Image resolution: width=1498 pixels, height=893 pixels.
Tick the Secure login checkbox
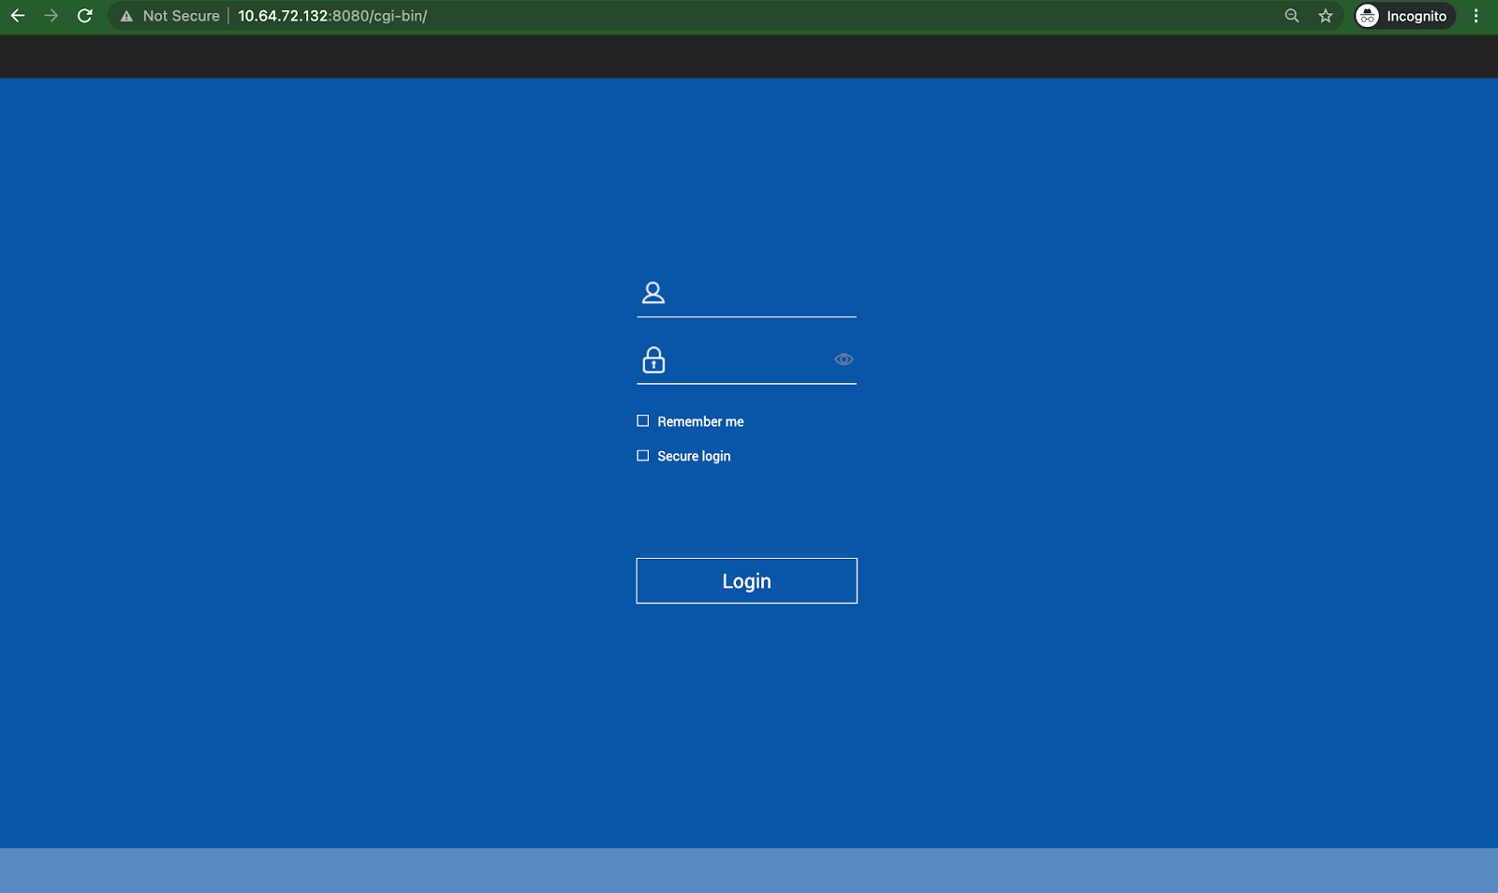point(643,456)
